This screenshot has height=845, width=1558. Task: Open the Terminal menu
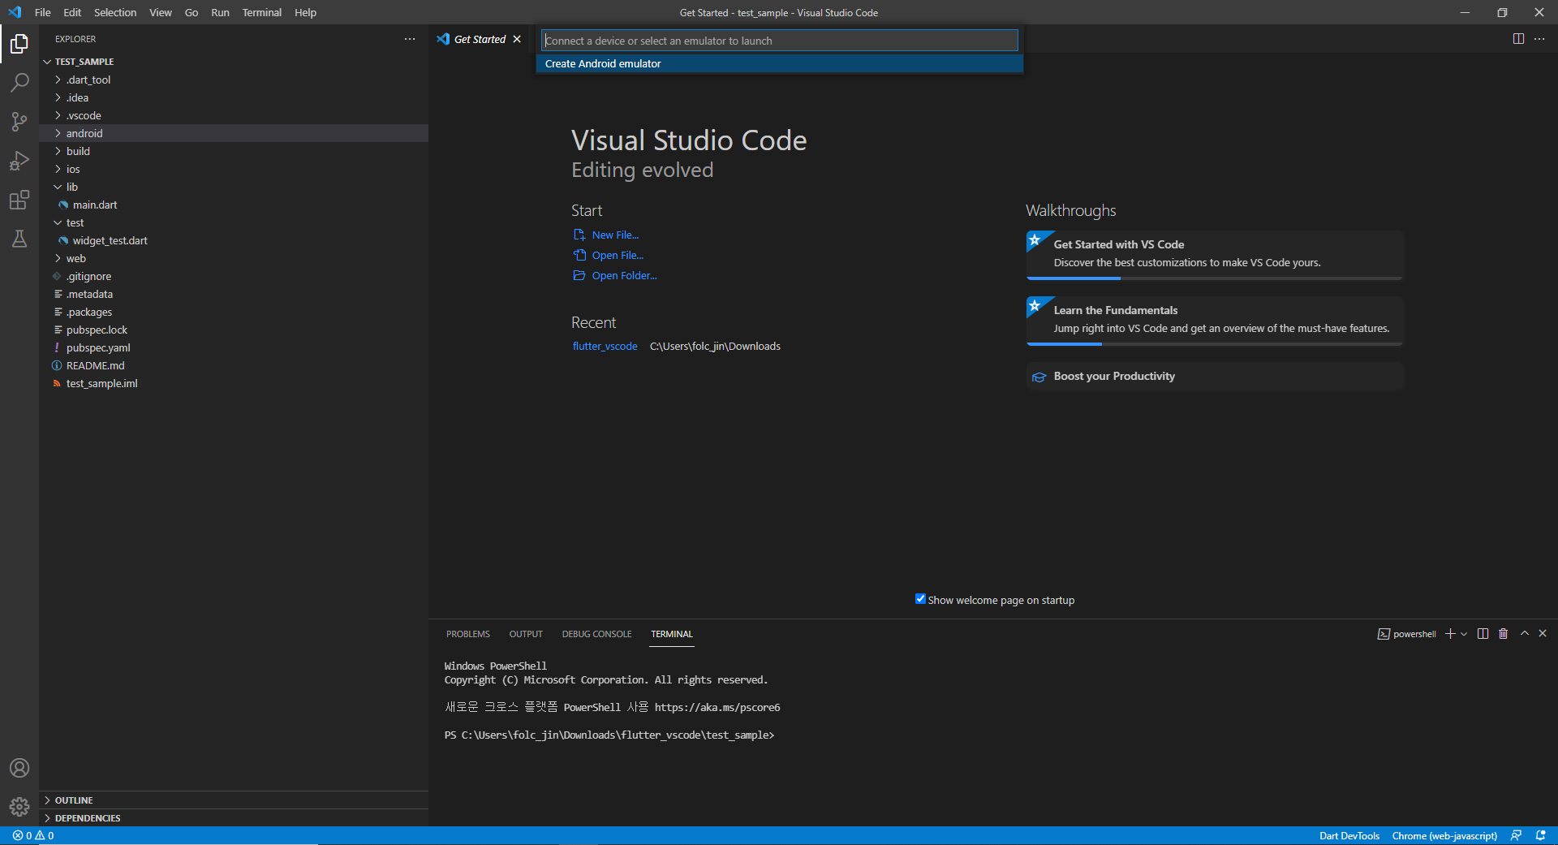261,12
